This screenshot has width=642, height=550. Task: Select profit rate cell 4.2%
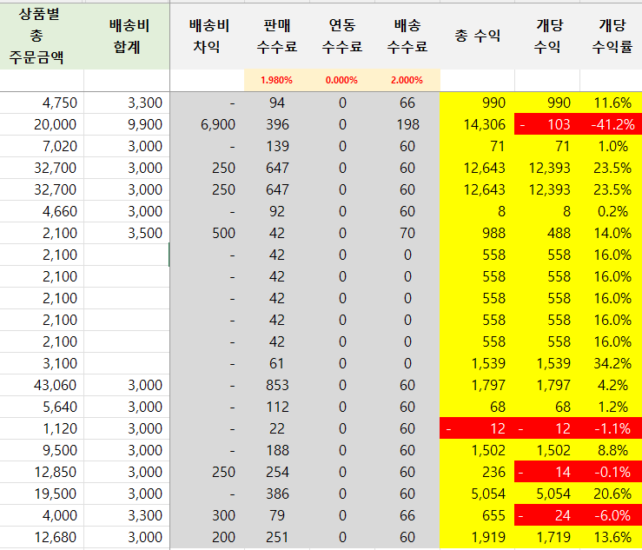(612, 385)
